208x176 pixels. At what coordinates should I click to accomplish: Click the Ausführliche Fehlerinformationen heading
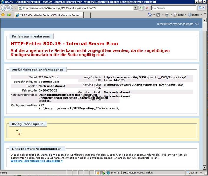pyautogui.click(x=37, y=70)
